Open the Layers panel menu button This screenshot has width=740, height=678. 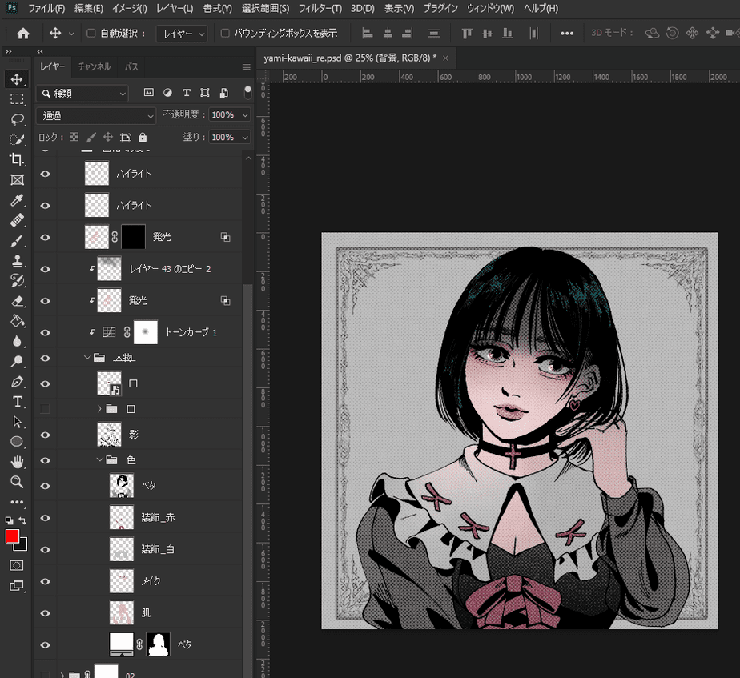246,67
